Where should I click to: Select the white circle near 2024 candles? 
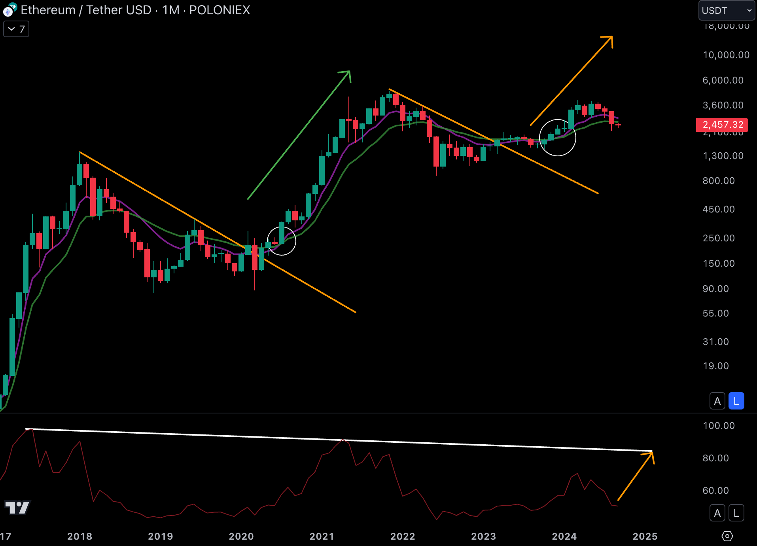(x=558, y=138)
